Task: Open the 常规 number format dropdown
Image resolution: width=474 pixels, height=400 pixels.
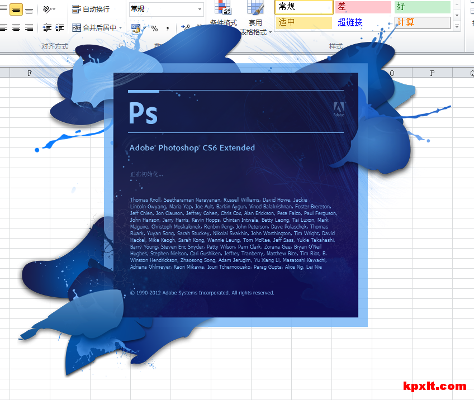Action: pyautogui.click(x=200, y=9)
